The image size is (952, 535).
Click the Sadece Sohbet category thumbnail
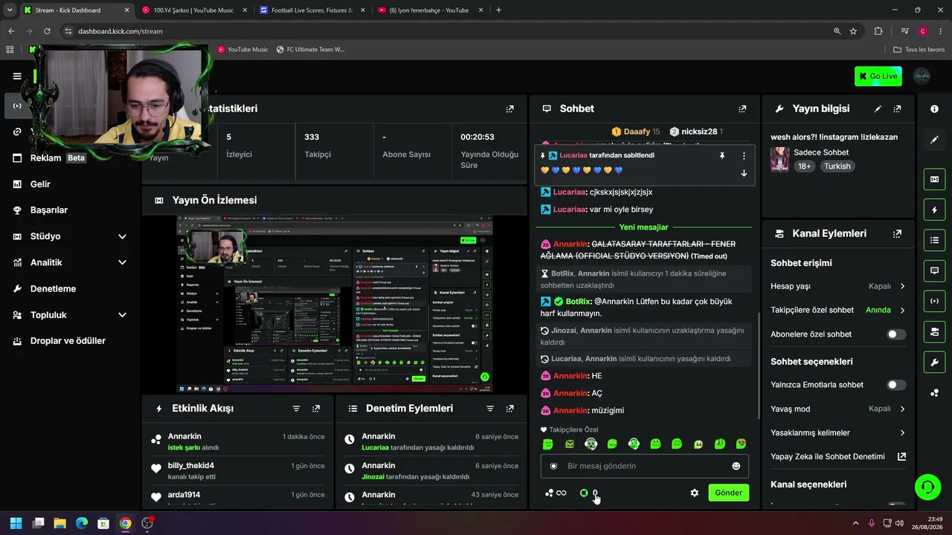tap(779, 159)
